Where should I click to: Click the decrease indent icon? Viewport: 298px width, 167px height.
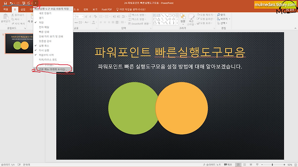pos(114,17)
